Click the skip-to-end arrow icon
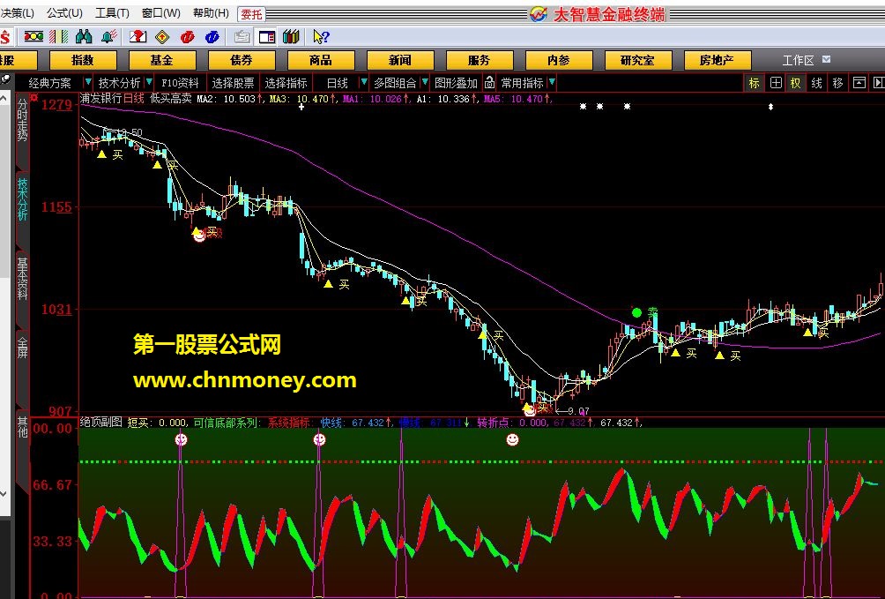The width and height of the screenshot is (885, 599). [878, 83]
